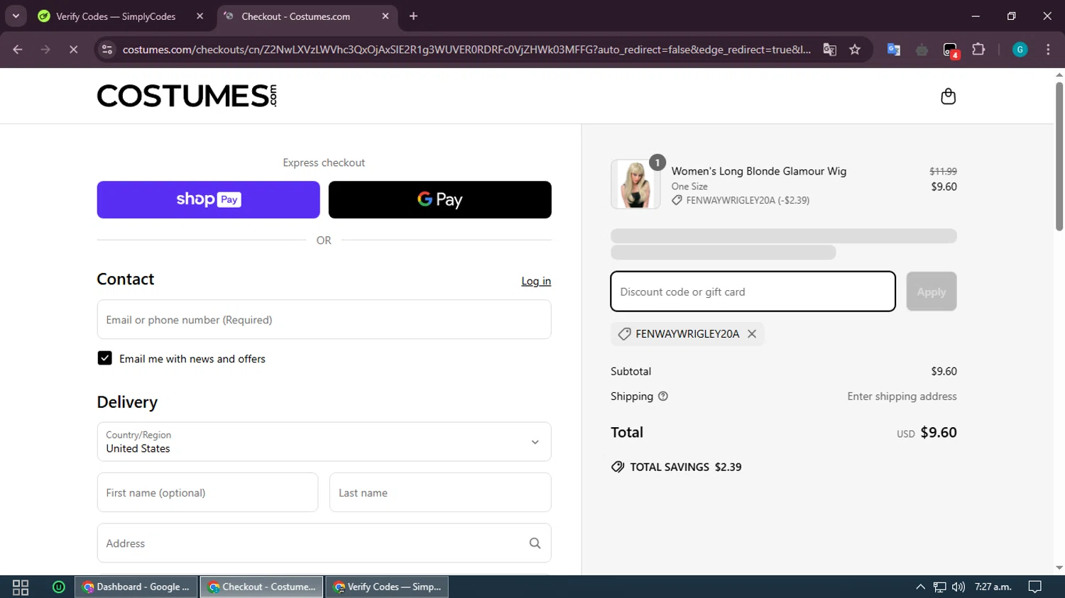The height and width of the screenshot is (598, 1065).
Task: Click the extension icon with red badge
Action: [950, 50]
